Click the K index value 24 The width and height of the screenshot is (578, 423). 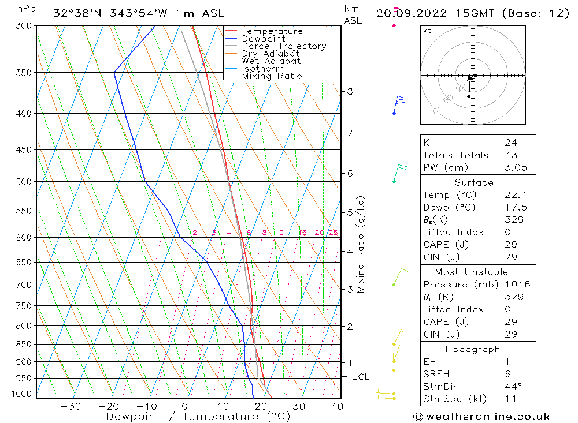[x=512, y=143]
